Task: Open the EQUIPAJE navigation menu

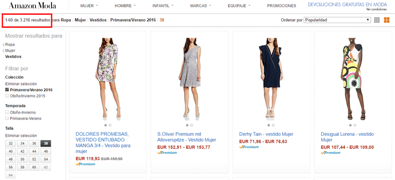Action: (x=239, y=6)
